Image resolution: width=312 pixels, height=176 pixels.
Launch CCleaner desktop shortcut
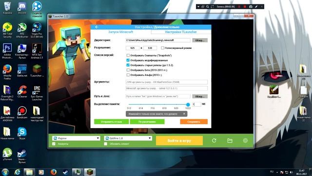point(22,91)
